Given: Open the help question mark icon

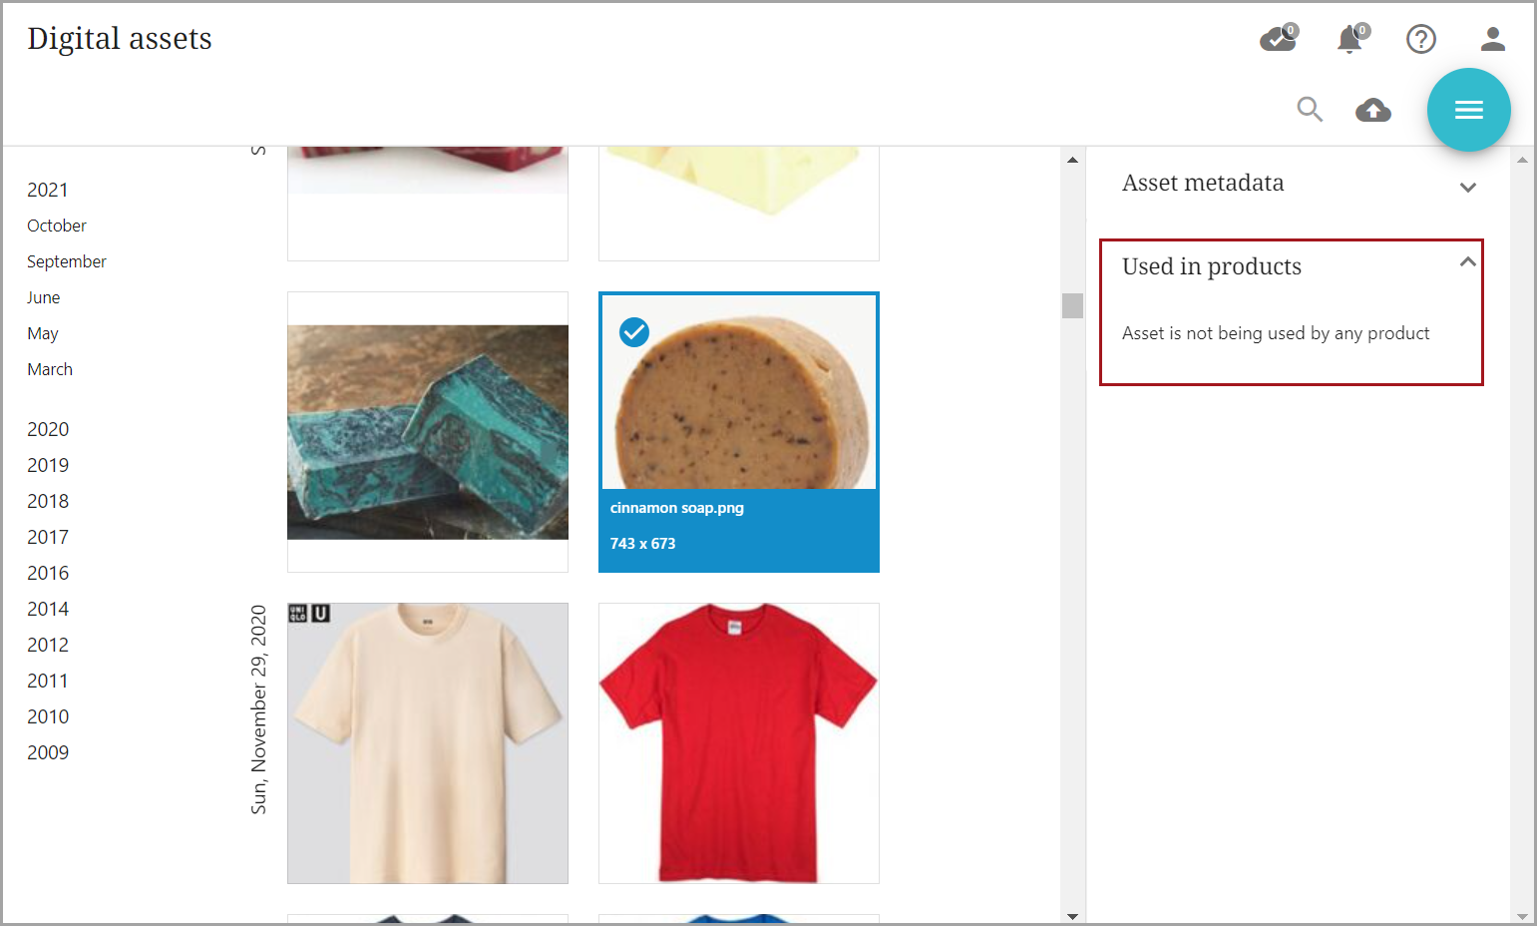Looking at the screenshot, I should (1420, 39).
